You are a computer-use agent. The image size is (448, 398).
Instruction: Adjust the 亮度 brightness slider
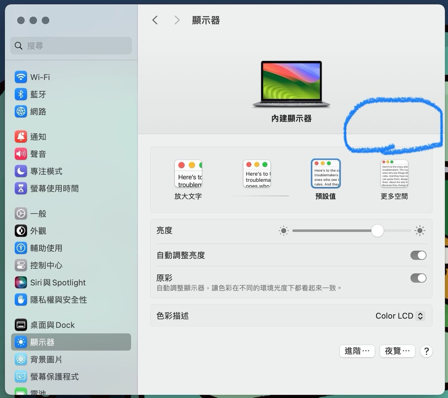click(377, 231)
